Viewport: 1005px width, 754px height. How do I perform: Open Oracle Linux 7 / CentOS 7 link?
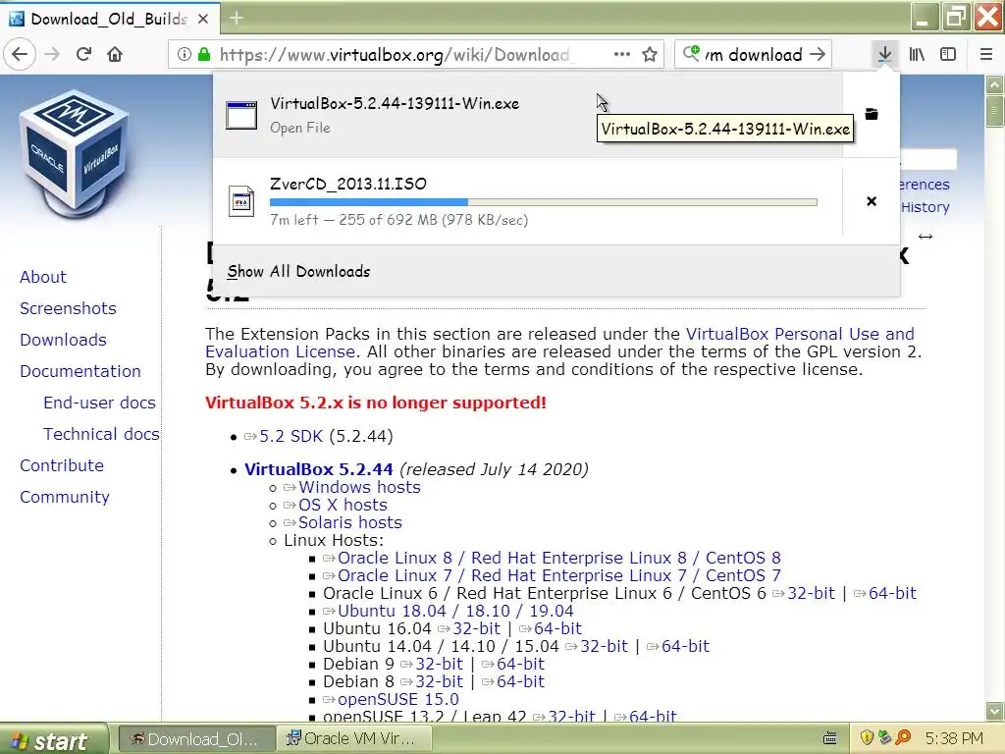click(x=558, y=575)
